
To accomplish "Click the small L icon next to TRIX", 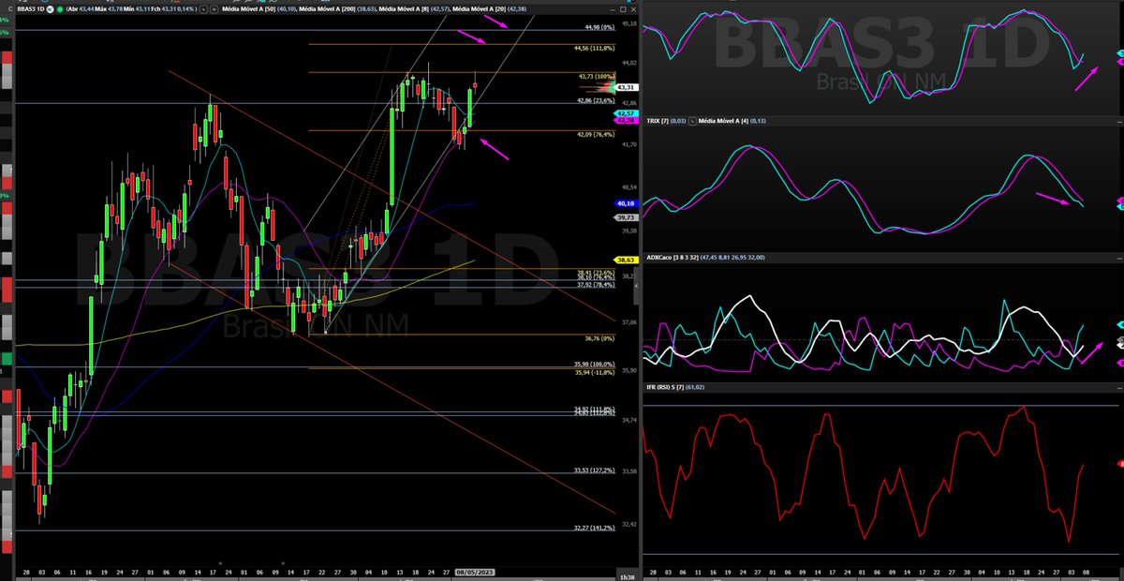I will coord(693,121).
